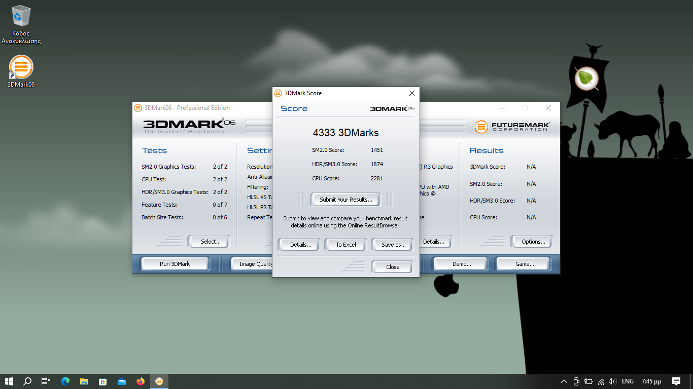Image resolution: width=693 pixels, height=389 pixels.
Task: Show hidden system tray icons
Action: pos(564,381)
